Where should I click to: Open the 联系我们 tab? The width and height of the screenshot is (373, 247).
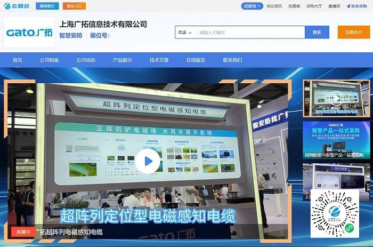(x=232, y=60)
